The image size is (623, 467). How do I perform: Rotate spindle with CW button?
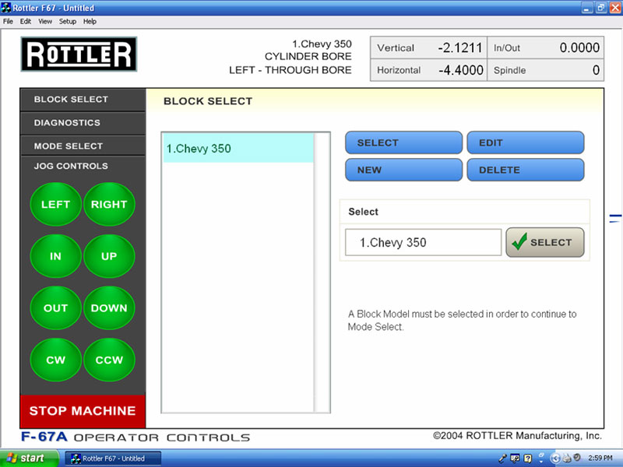pyautogui.click(x=55, y=360)
